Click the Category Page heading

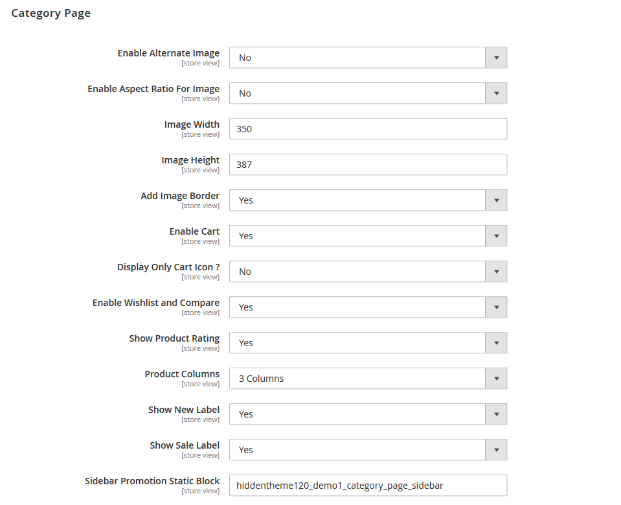pyautogui.click(x=51, y=12)
